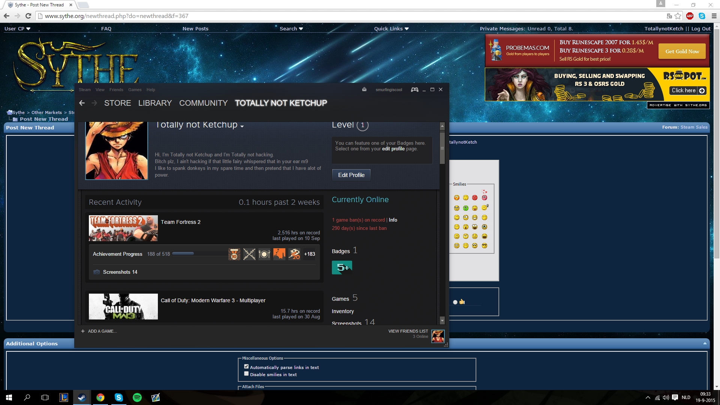Viewport: 720px width, 405px height.
Task: Click the Info link next to game bans
Action: tap(393, 220)
